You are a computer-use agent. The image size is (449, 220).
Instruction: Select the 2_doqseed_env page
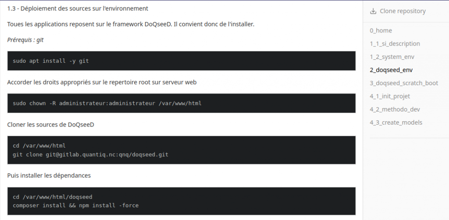pos(391,70)
